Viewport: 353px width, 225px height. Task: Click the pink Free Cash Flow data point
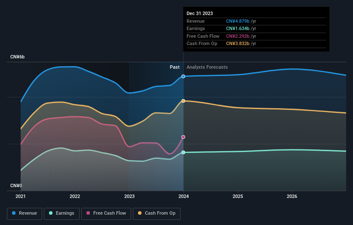tap(183, 137)
